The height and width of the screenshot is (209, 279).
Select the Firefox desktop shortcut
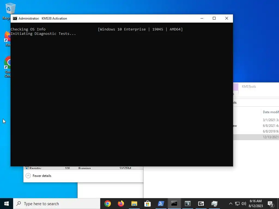point(7,39)
